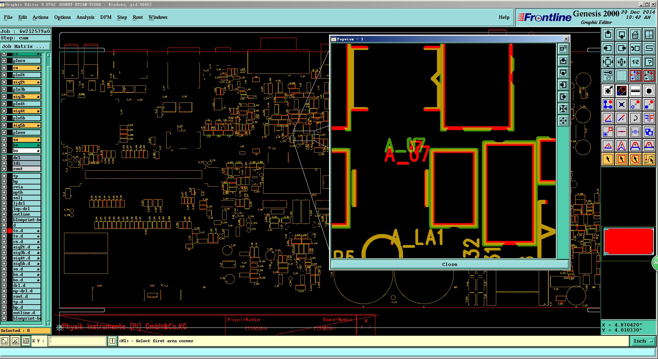Select the rotate arc arrow tool
658x359 pixels.
tap(635, 118)
